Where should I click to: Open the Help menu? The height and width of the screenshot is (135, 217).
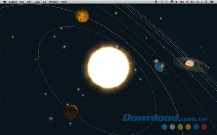64,2
